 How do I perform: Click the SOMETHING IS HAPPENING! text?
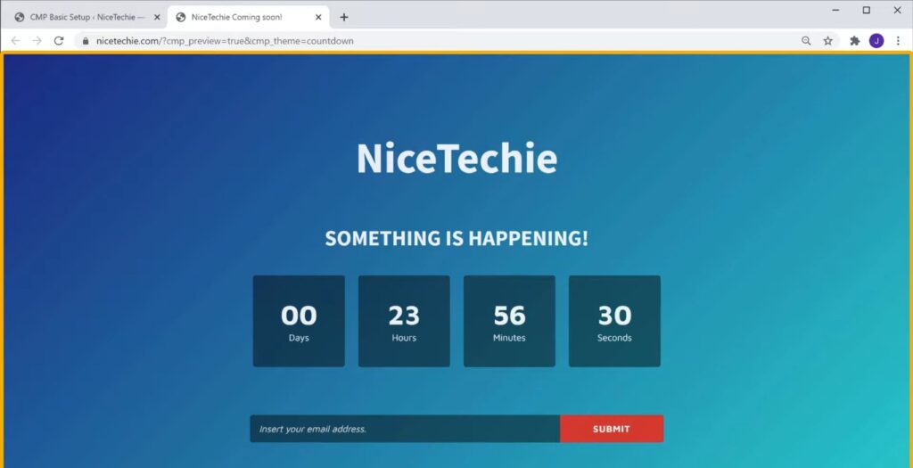coord(456,239)
